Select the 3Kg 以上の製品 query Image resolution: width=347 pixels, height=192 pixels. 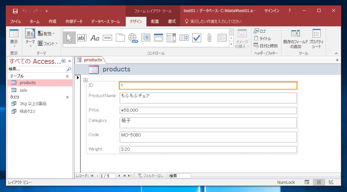pos(40,104)
